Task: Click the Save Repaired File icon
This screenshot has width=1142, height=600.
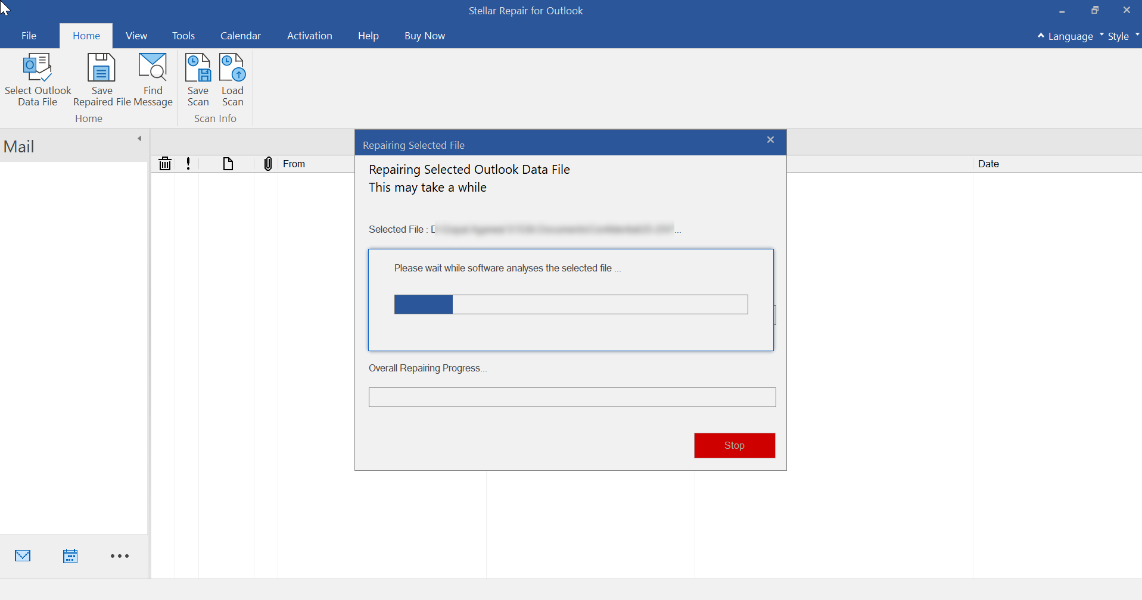Action: 101,68
